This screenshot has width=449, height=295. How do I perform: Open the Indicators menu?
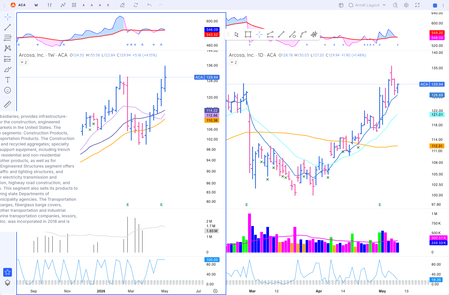(x=63, y=5)
